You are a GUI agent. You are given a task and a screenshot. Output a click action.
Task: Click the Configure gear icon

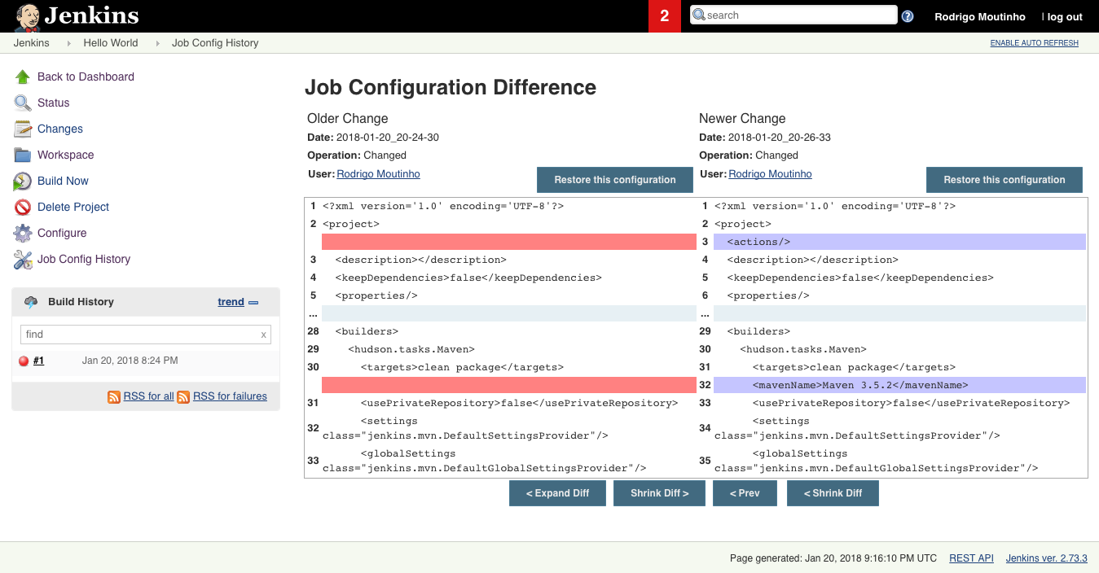23,233
